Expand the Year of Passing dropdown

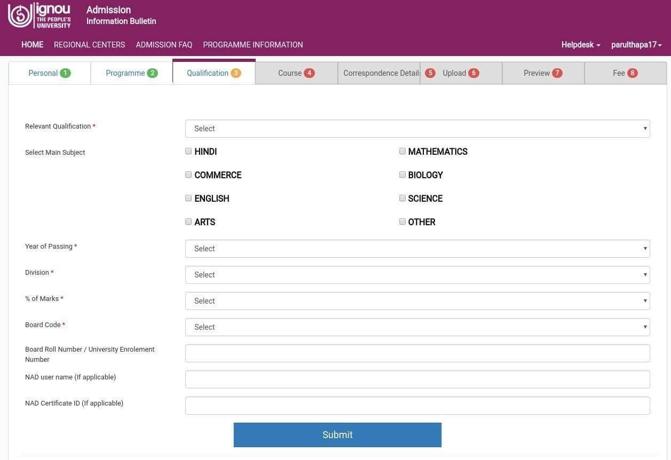coord(417,249)
